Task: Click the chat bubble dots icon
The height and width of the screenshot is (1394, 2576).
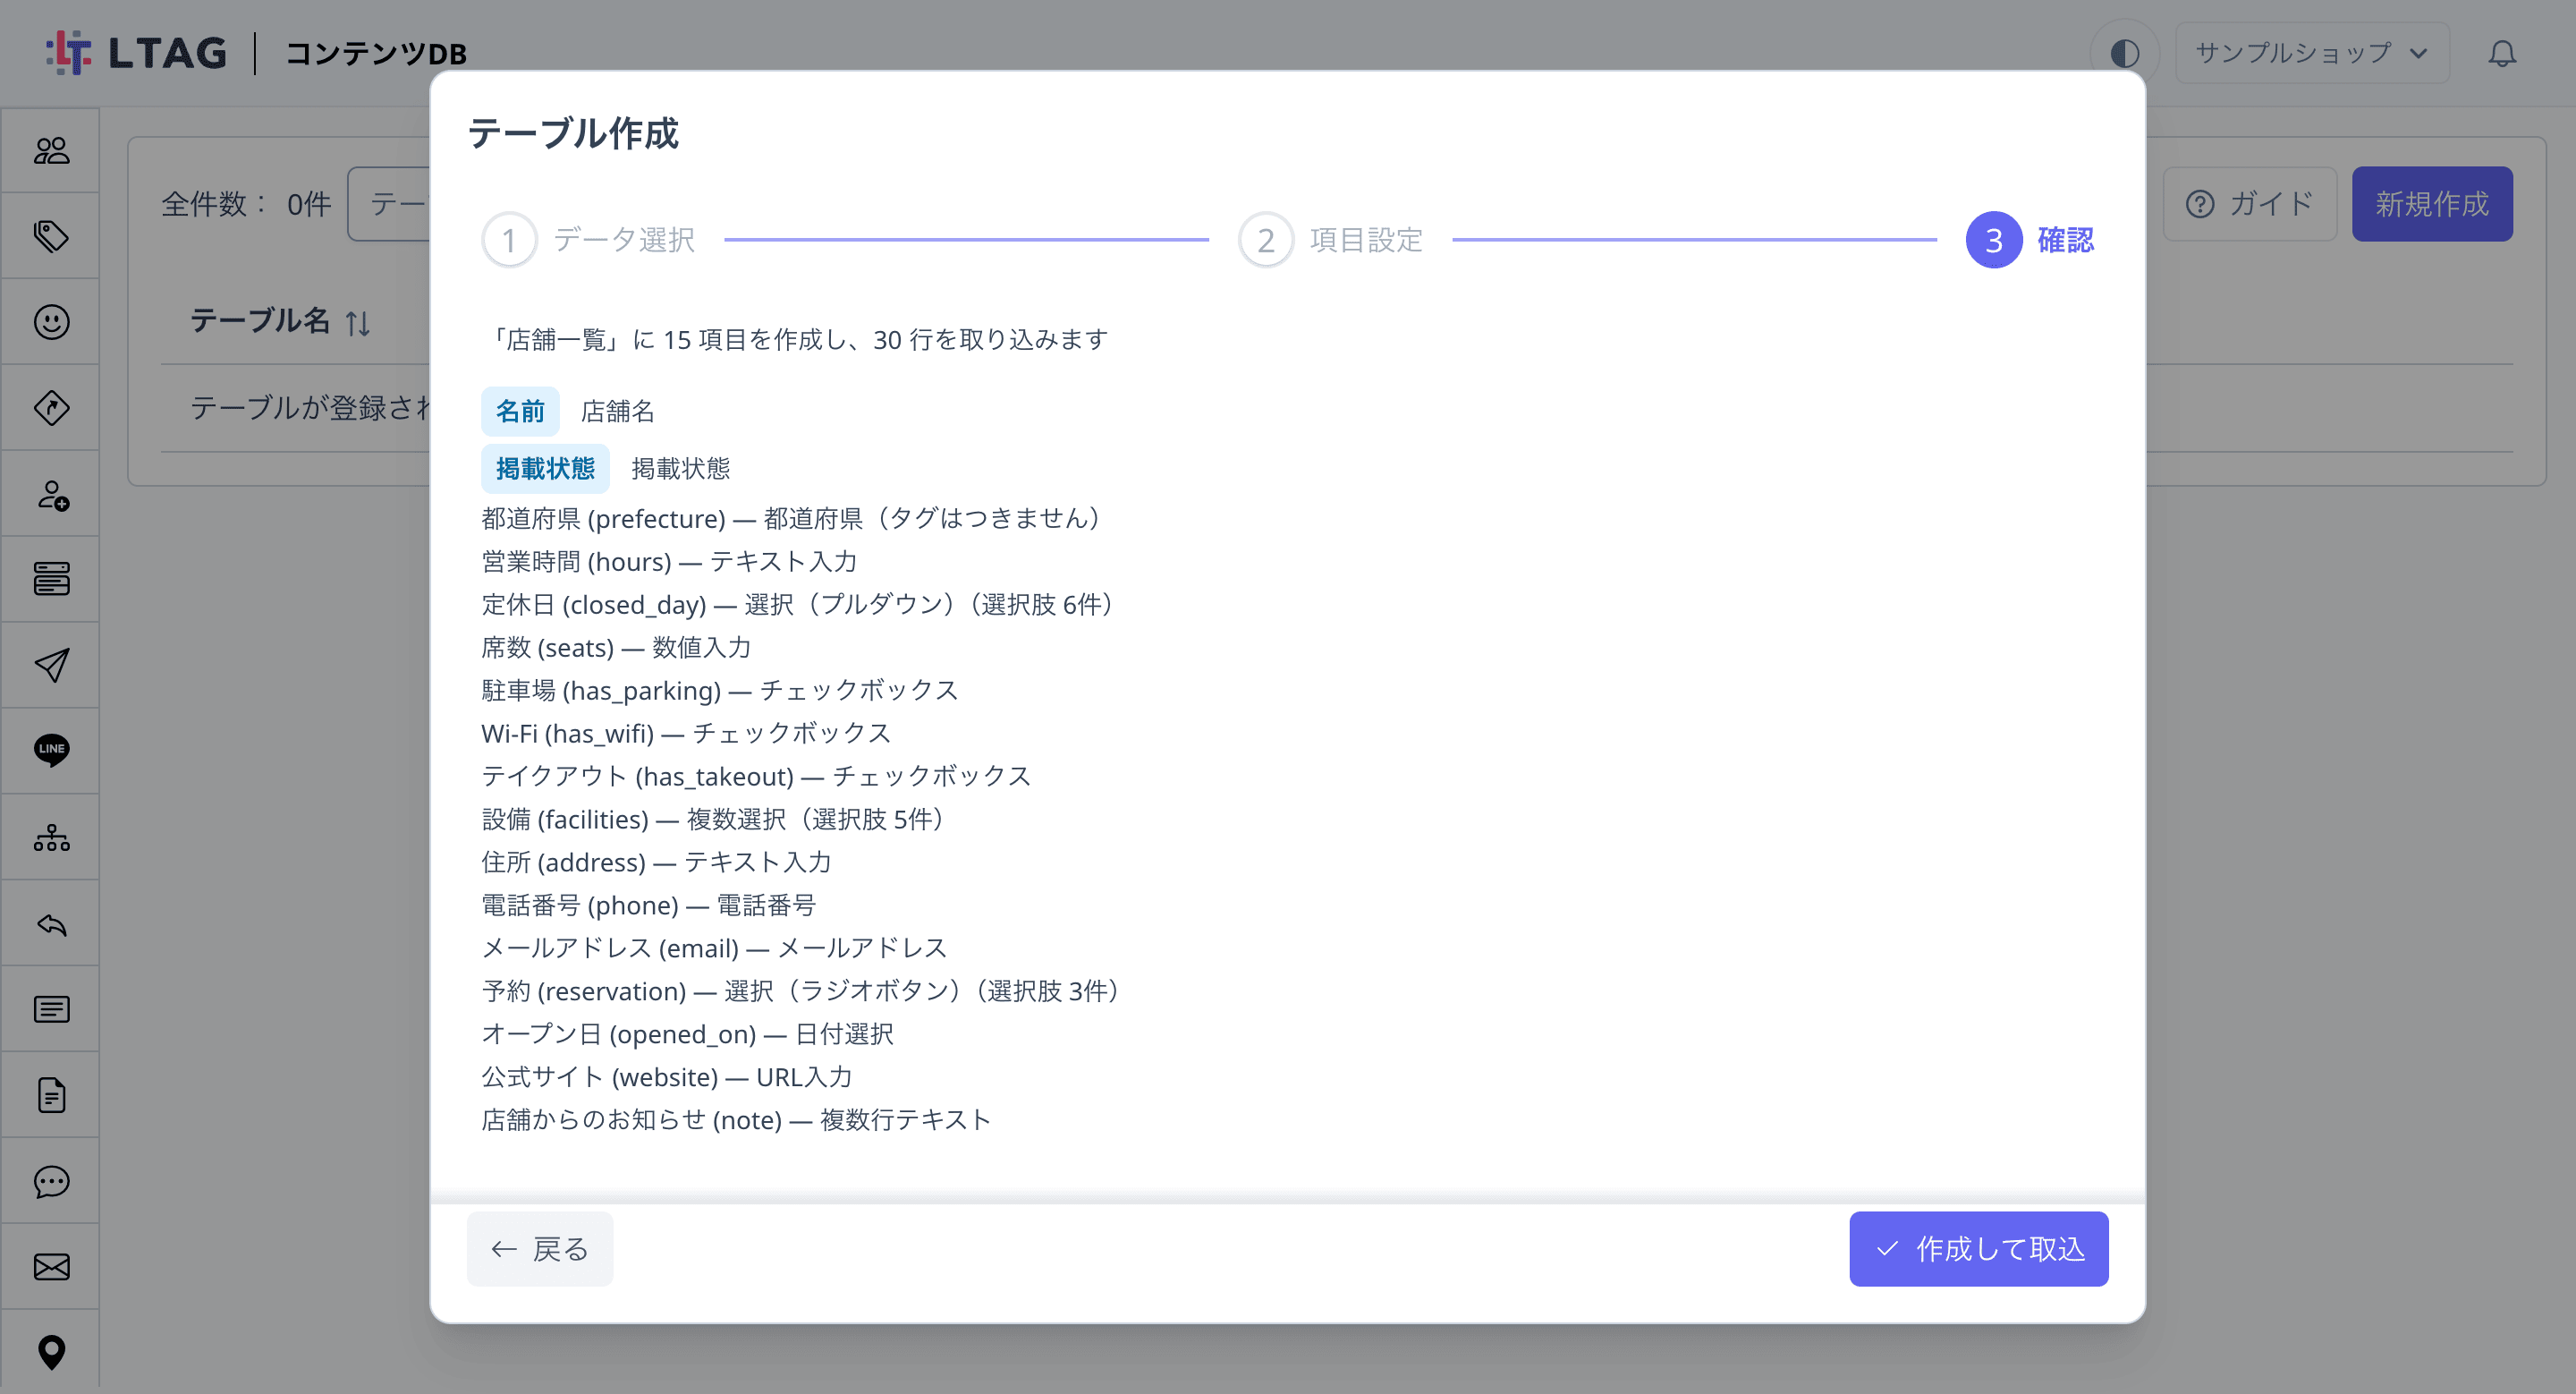Action: pyautogui.click(x=51, y=1181)
